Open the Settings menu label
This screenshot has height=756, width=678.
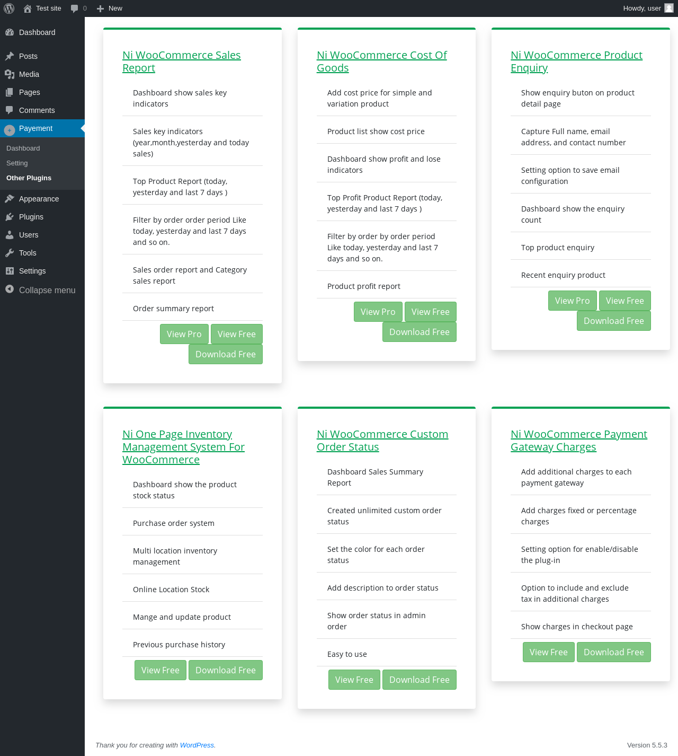pyautogui.click(x=32, y=271)
